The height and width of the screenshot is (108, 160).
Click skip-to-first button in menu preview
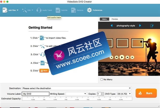(x=111, y=57)
